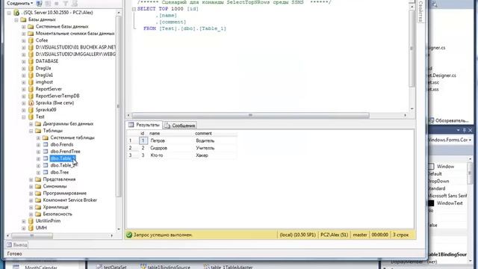Click the Test database icon

pyautogui.click(x=31, y=117)
